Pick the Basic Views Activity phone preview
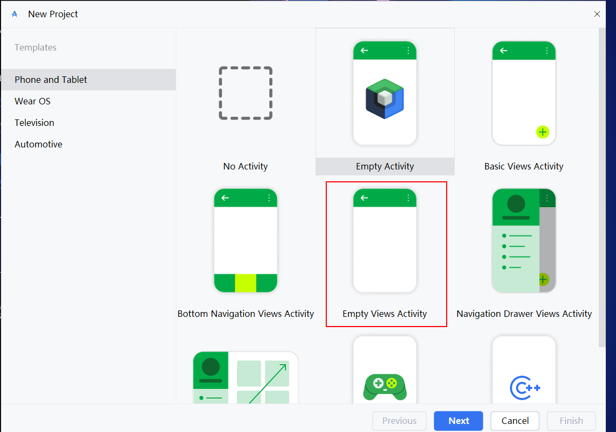Image resolution: width=616 pixels, height=432 pixels. tap(524, 93)
